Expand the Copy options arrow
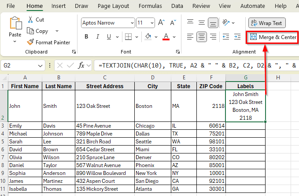The height and width of the screenshot is (196, 299). pos(57,31)
